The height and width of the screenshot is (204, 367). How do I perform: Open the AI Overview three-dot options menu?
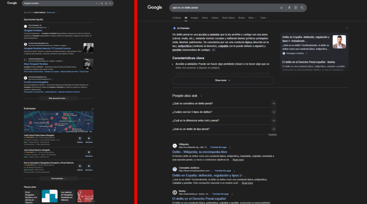coord(347,28)
